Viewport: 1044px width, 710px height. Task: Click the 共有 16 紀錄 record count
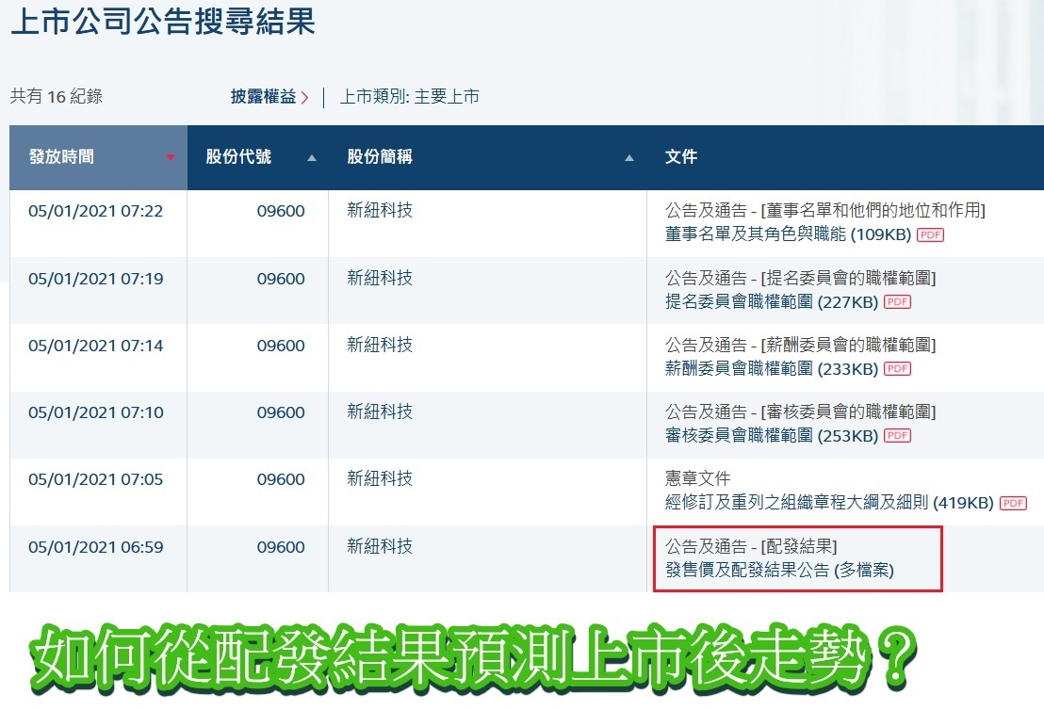(57, 96)
